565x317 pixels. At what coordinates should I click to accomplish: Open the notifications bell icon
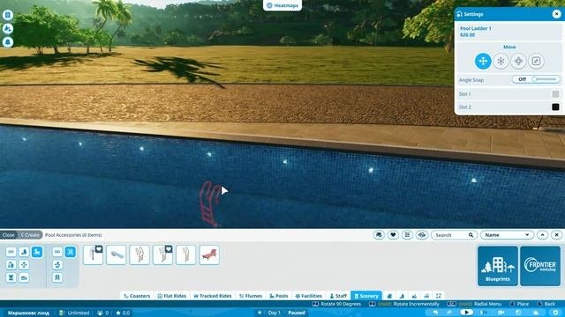[8, 42]
